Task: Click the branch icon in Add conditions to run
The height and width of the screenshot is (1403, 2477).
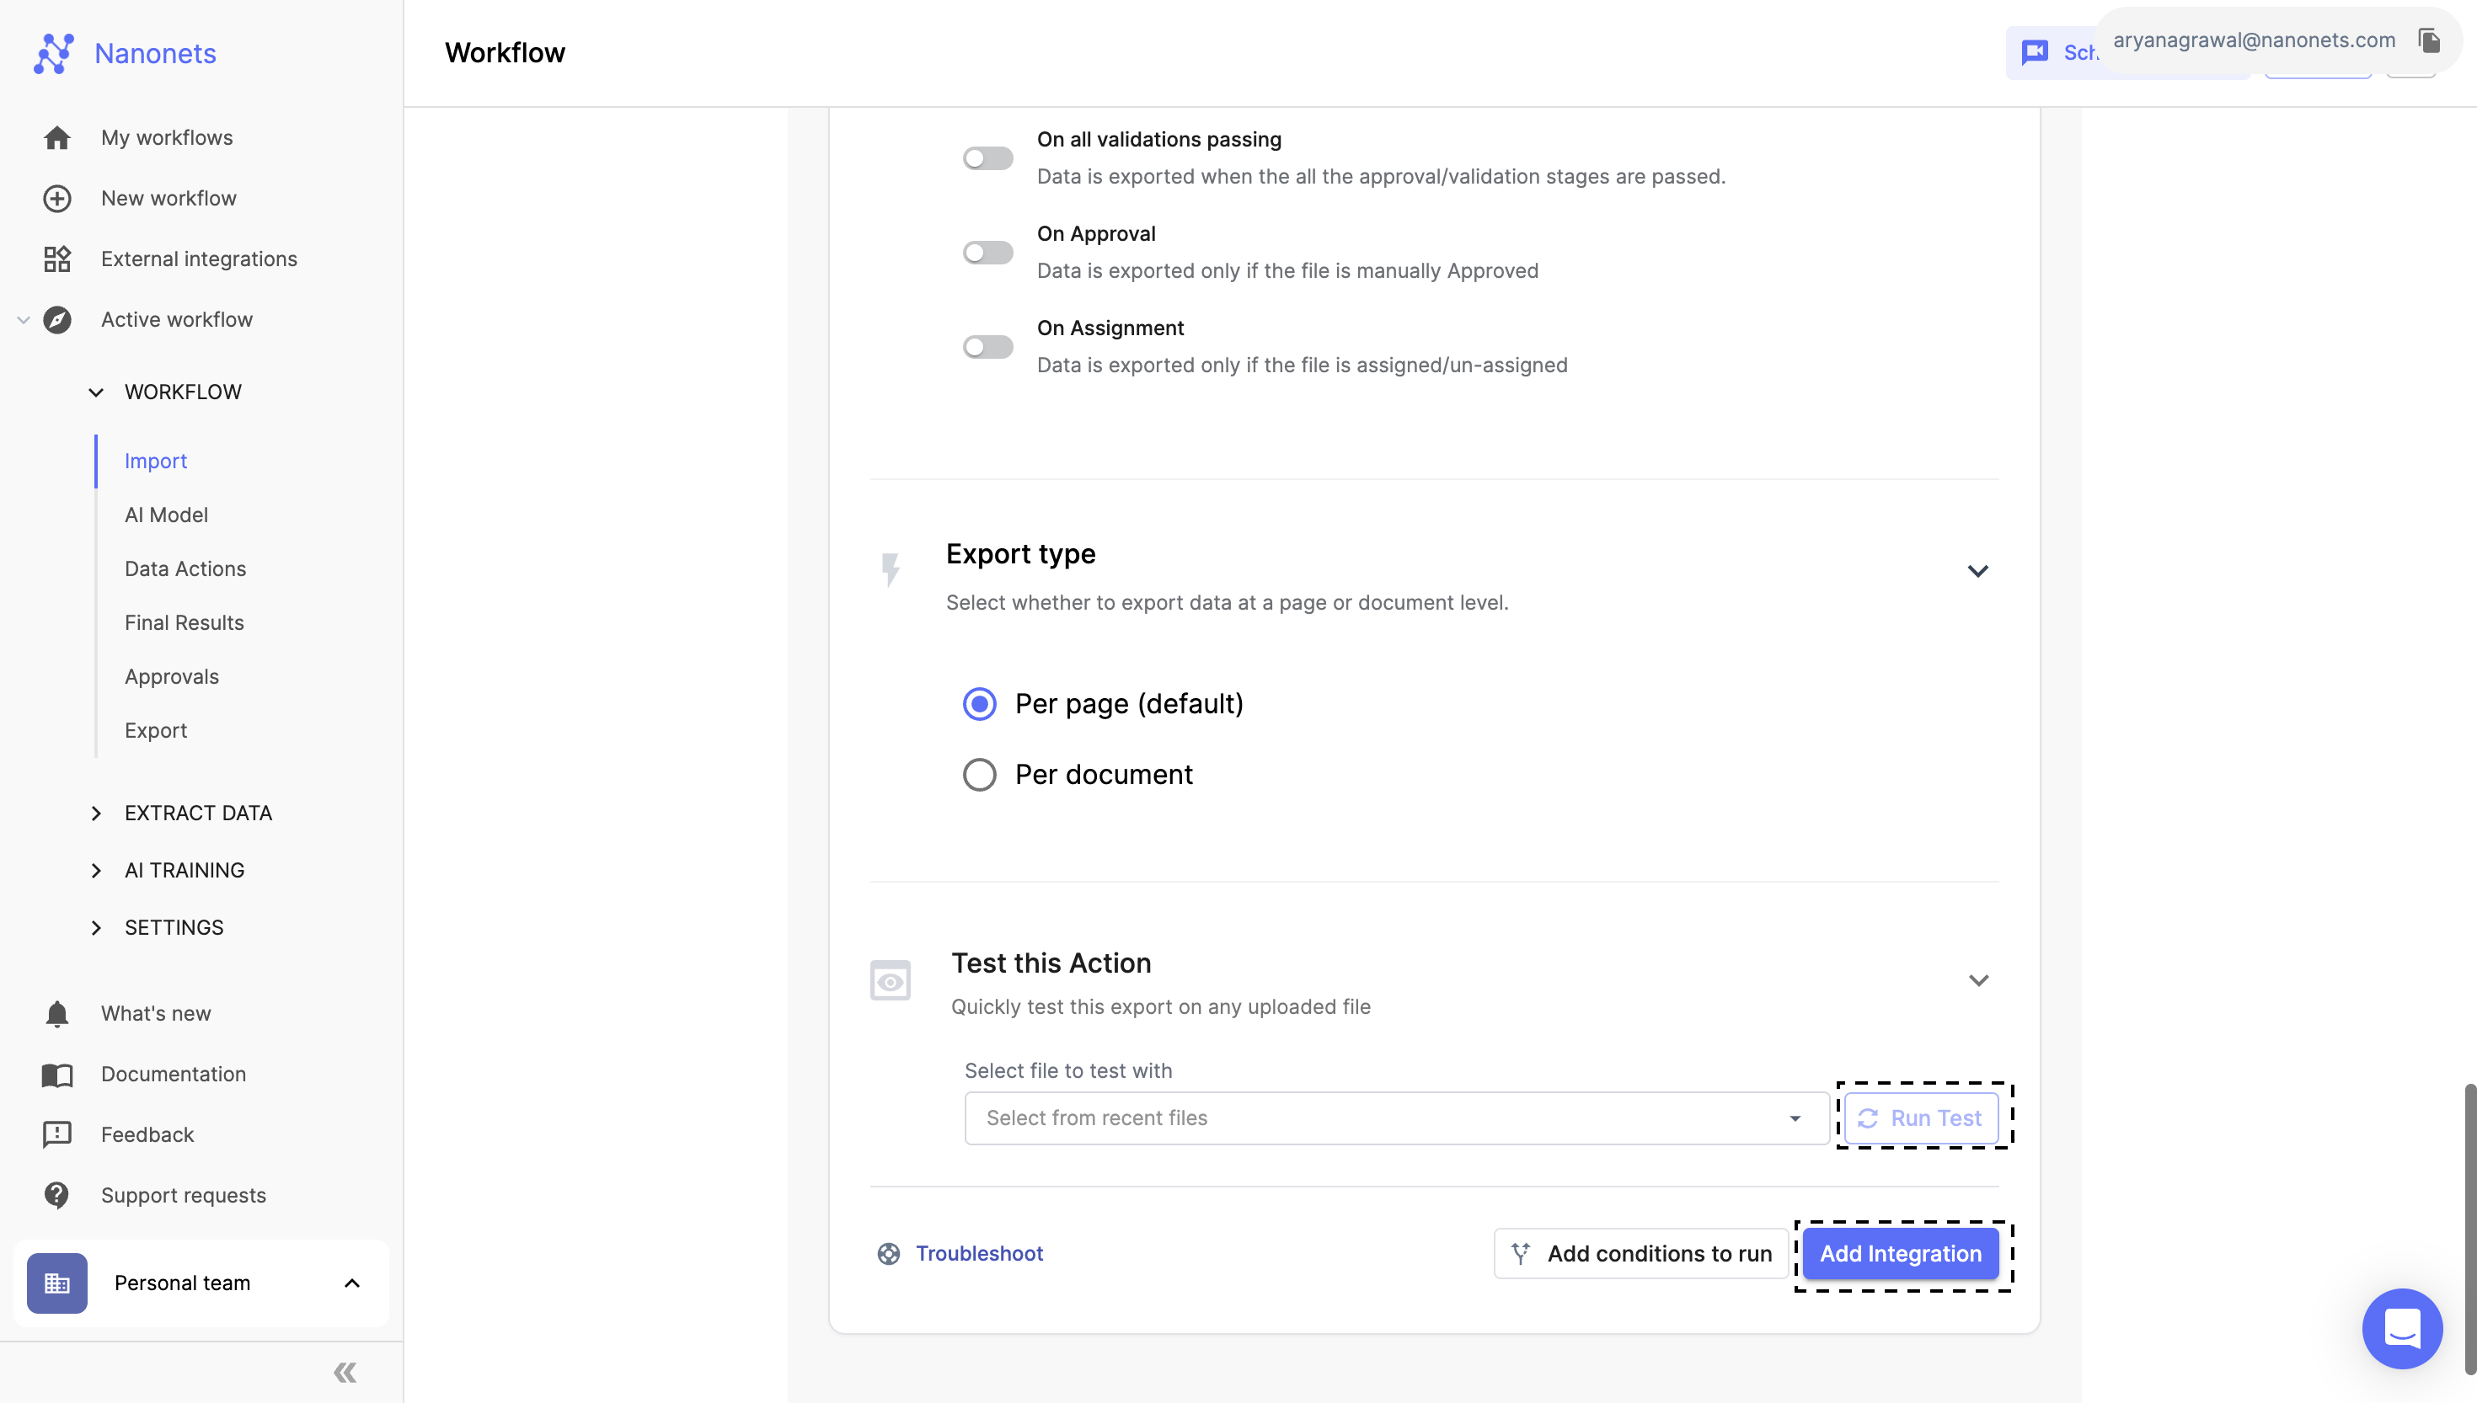Action: click(x=1521, y=1254)
